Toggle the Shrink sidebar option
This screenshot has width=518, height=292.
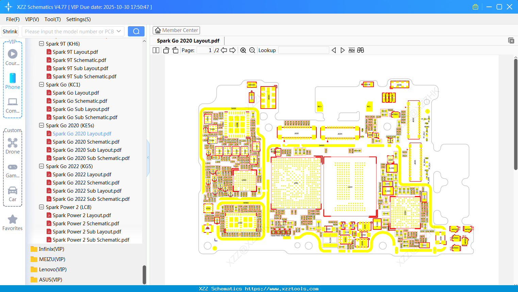pyautogui.click(x=10, y=31)
